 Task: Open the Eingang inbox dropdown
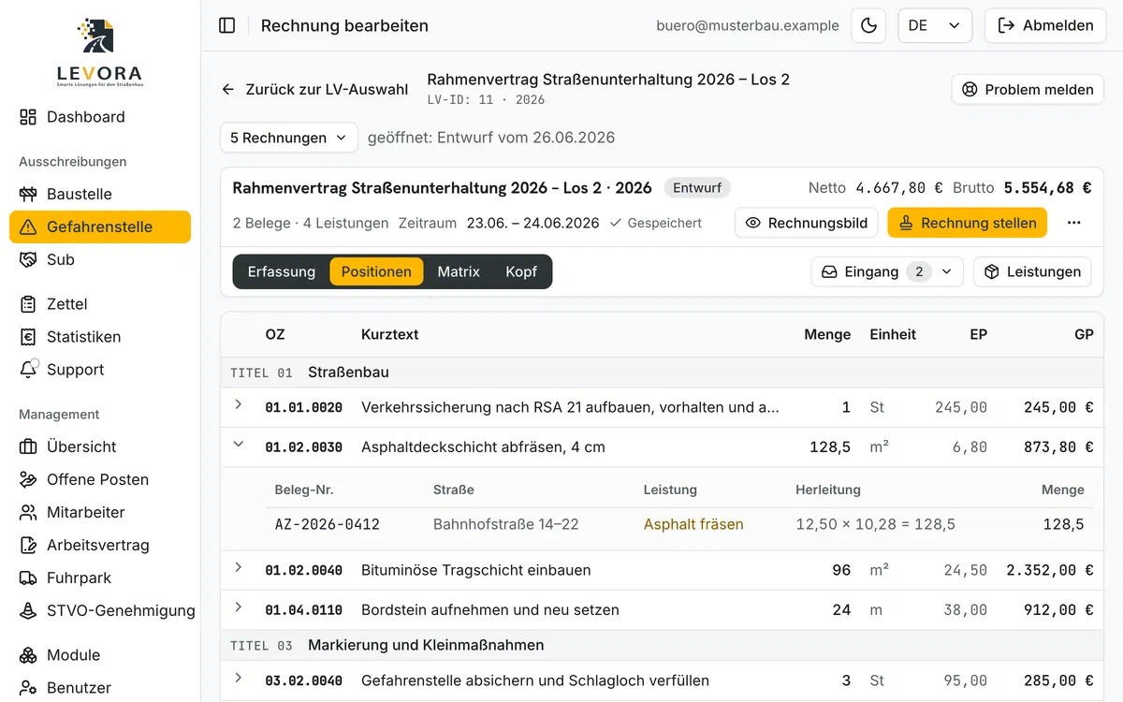(887, 271)
